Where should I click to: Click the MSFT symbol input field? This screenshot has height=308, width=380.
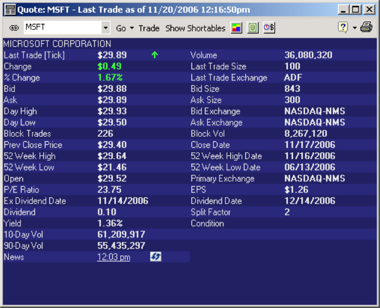click(63, 27)
